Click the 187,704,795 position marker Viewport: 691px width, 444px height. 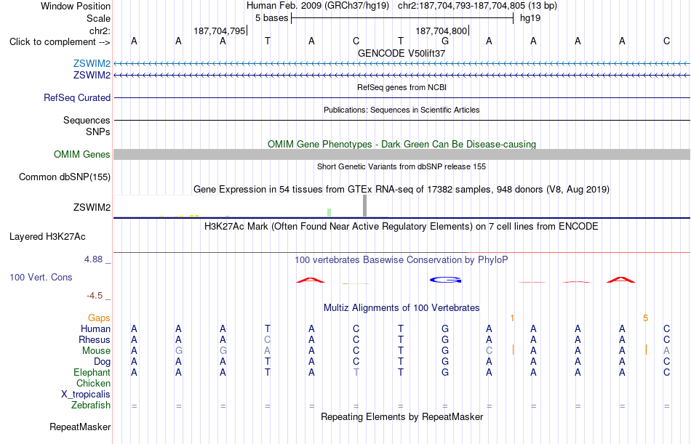click(220, 31)
